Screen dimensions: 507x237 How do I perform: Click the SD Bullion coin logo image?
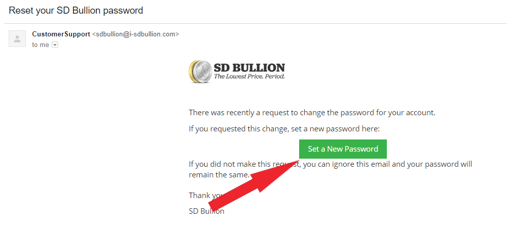coord(200,72)
